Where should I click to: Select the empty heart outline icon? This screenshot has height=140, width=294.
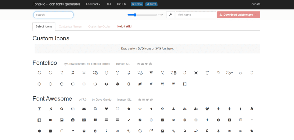pos(118,109)
